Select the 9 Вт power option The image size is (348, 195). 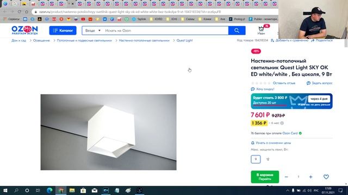(256, 159)
